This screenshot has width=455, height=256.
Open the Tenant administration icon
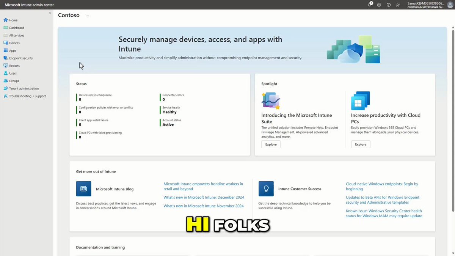click(x=6, y=88)
